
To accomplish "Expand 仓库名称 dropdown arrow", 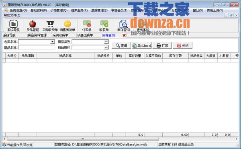I will point(53,42).
